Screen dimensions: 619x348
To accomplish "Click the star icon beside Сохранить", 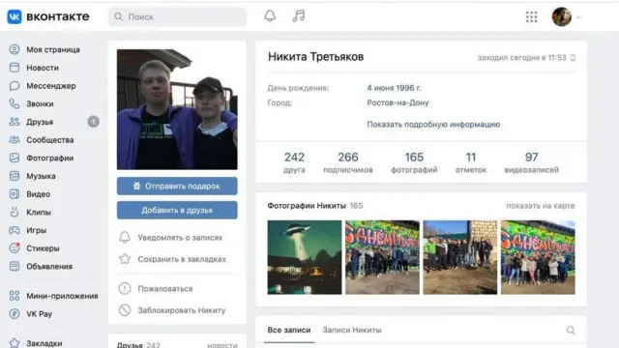I will click(125, 259).
